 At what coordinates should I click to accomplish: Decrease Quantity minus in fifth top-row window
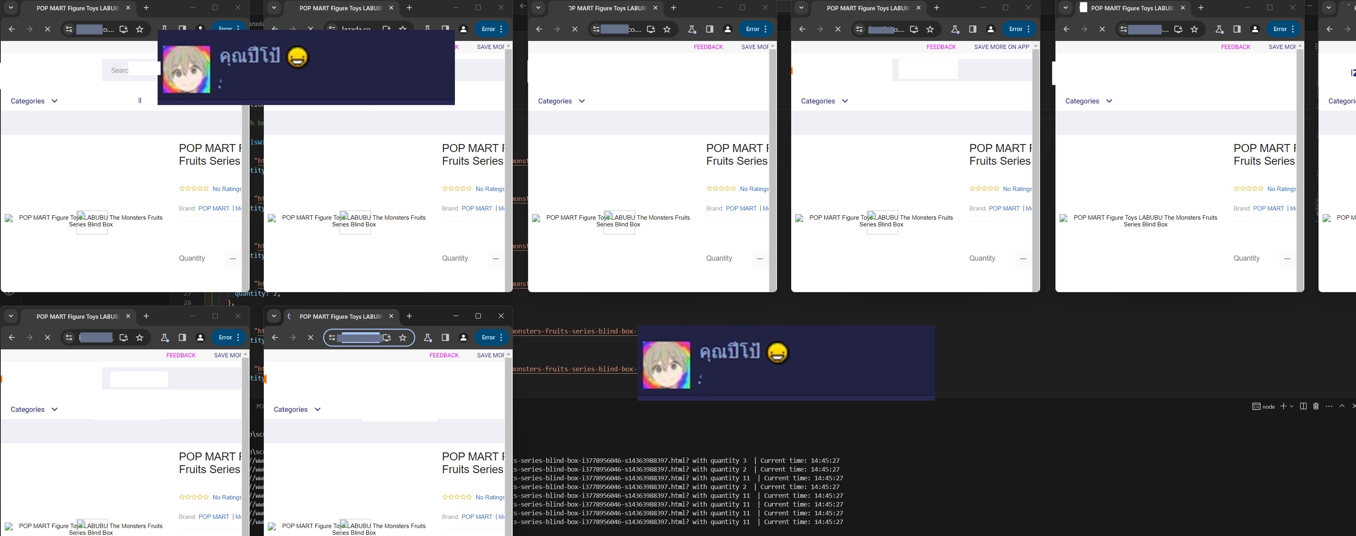[x=1287, y=259]
